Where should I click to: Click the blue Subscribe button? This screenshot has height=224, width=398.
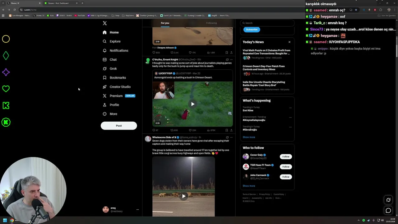252,30
